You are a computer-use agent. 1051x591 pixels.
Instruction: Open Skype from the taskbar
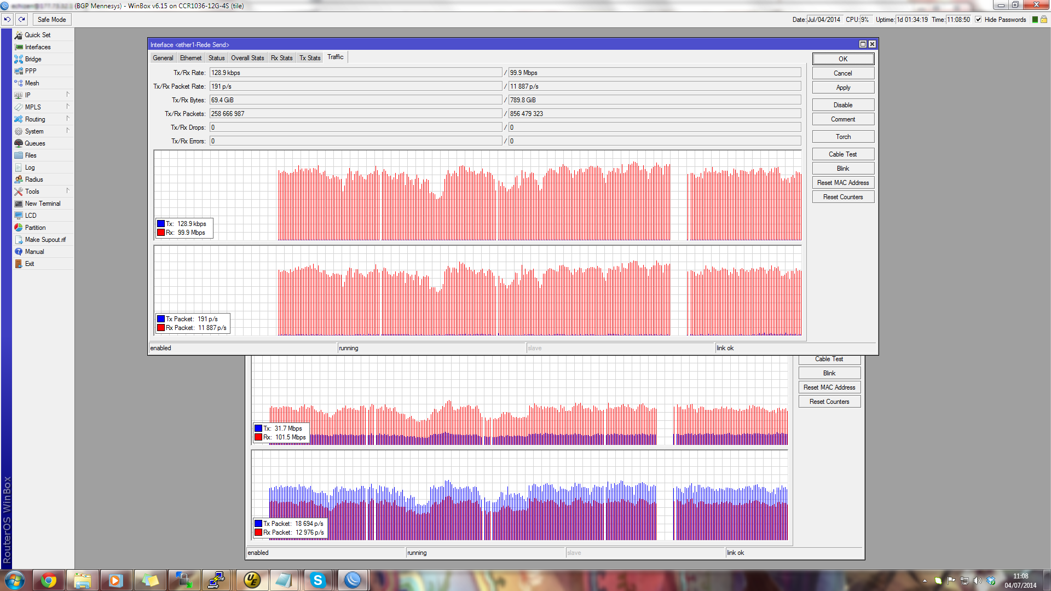tap(319, 580)
